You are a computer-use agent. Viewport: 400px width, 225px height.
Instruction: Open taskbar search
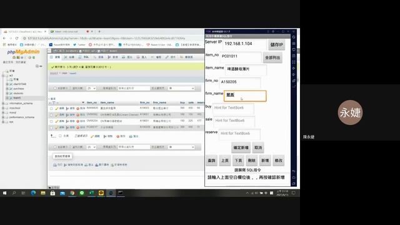[x=14, y=193]
